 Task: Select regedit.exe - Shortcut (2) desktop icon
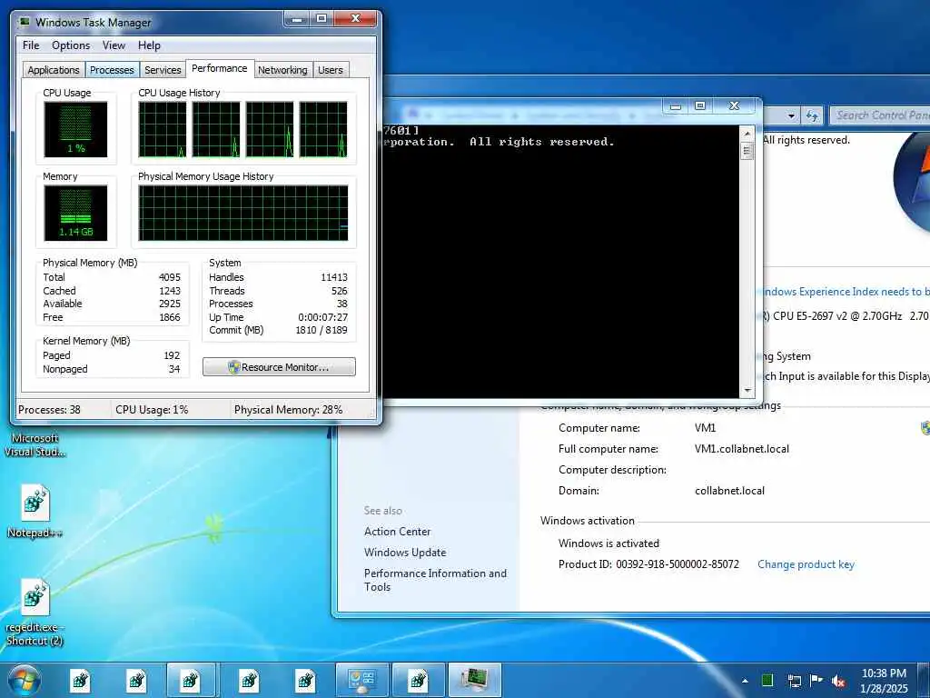pos(35,612)
